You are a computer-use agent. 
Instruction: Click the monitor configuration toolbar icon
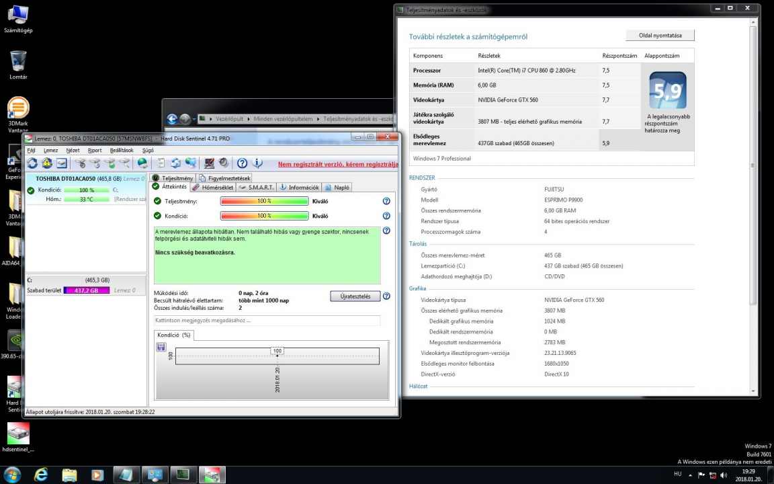(x=210, y=163)
